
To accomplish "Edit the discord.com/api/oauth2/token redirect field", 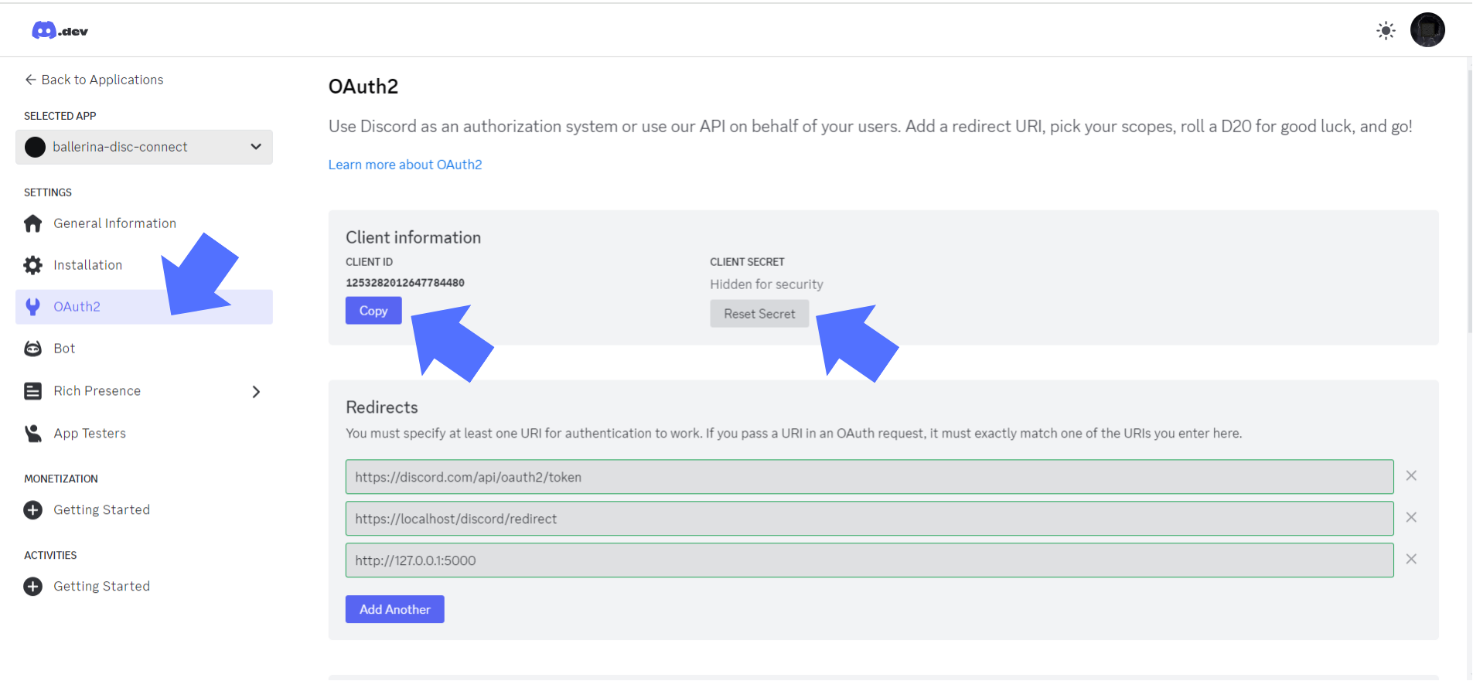I will point(869,477).
